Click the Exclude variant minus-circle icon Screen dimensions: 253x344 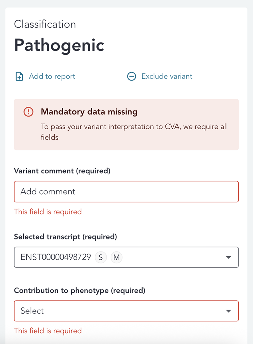tap(132, 77)
